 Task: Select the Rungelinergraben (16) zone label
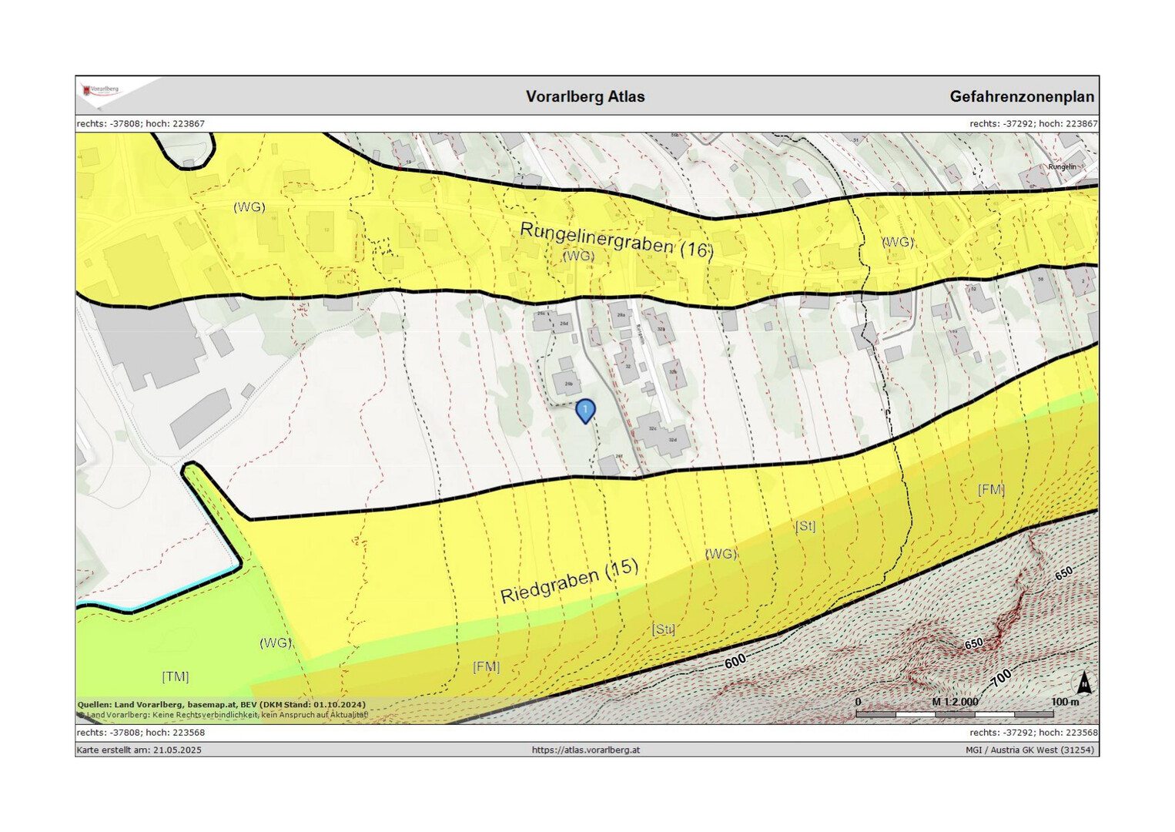(617, 239)
